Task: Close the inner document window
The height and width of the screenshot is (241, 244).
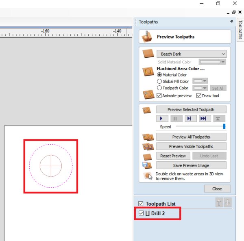Action: click(240, 12)
